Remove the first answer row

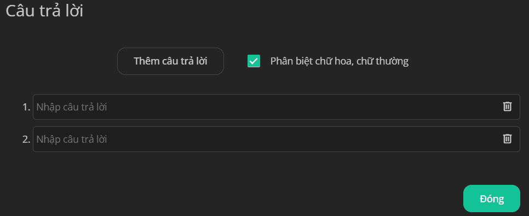click(508, 107)
